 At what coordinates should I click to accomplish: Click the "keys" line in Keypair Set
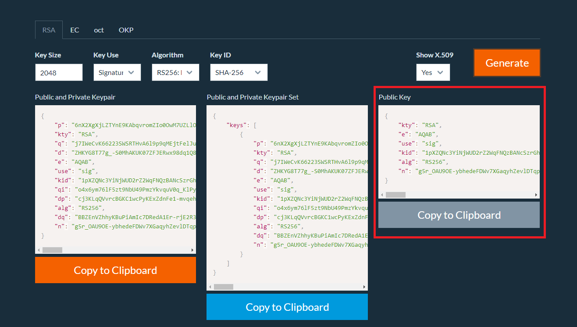tap(242, 125)
